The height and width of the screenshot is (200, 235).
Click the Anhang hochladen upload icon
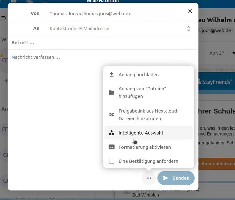(112, 75)
